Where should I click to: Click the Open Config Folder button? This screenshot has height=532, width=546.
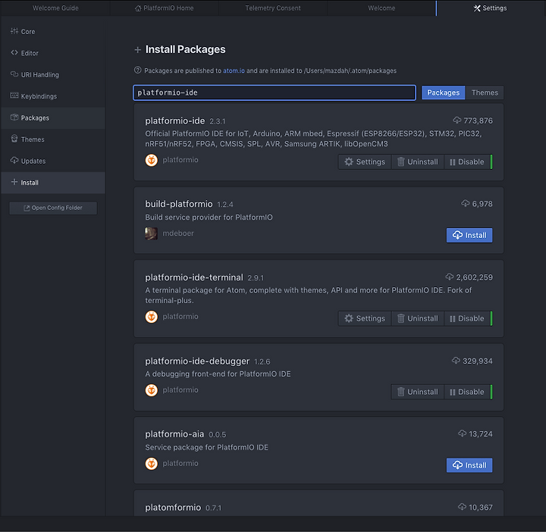[53, 208]
